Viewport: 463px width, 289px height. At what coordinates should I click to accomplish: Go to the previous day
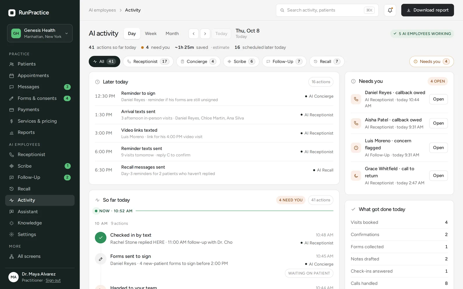coord(194,34)
